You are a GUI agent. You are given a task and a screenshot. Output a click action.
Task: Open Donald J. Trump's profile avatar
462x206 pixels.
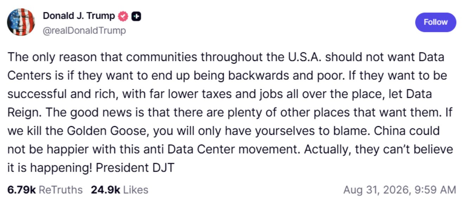pos(21,22)
